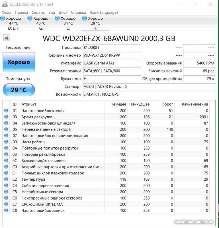
Task: Click the CrystalDiskInfo app icon in title bar
Action: (x=5, y=4)
